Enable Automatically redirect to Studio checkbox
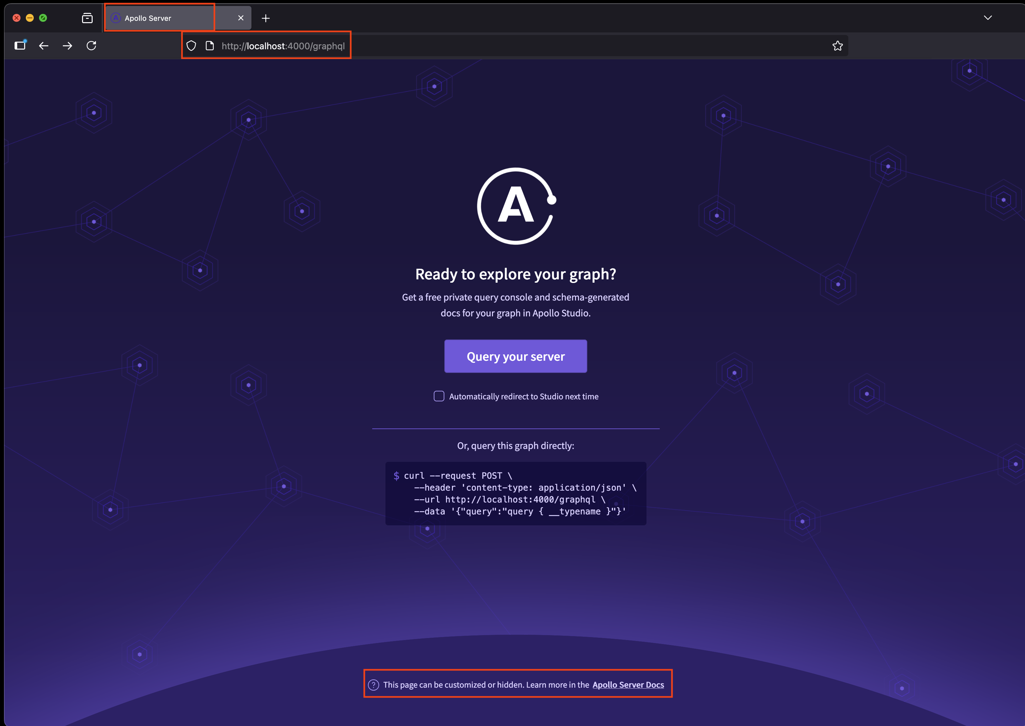The width and height of the screenshot is (1025, 726). click(x=439, y=396)
